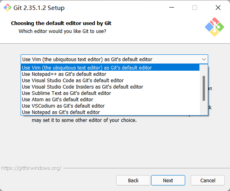Viewport: 230px width, 191px height.
Task: Choose Notepad++ as Git's default editor
Action: tap(110, 74)
